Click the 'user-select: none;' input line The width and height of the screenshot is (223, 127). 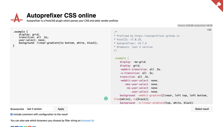[32, 40]
